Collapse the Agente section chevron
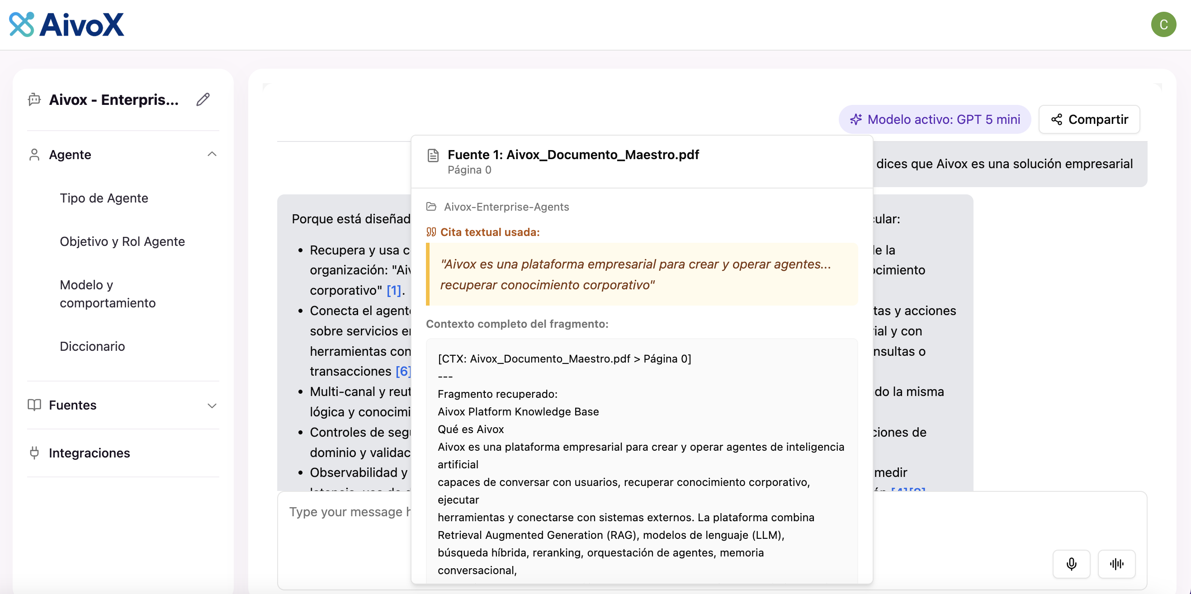 (212, 155)
